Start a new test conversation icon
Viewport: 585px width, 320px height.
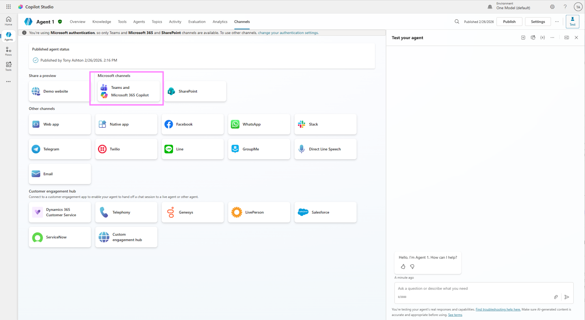[x=523, y=38]
